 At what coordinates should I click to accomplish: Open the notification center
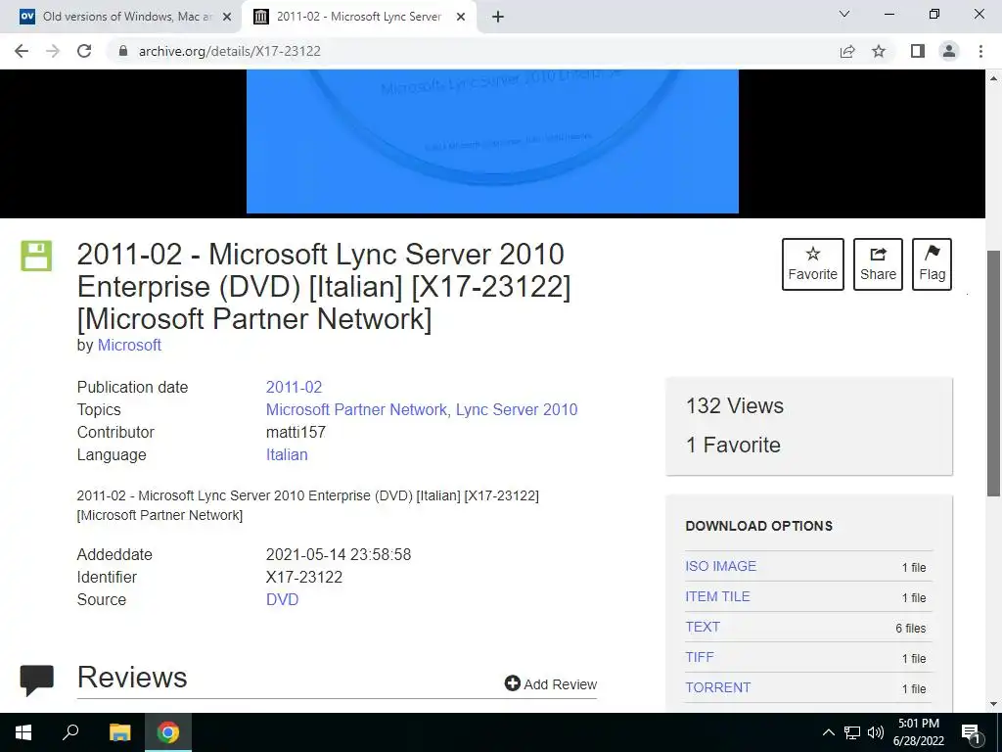click(971, 732)
